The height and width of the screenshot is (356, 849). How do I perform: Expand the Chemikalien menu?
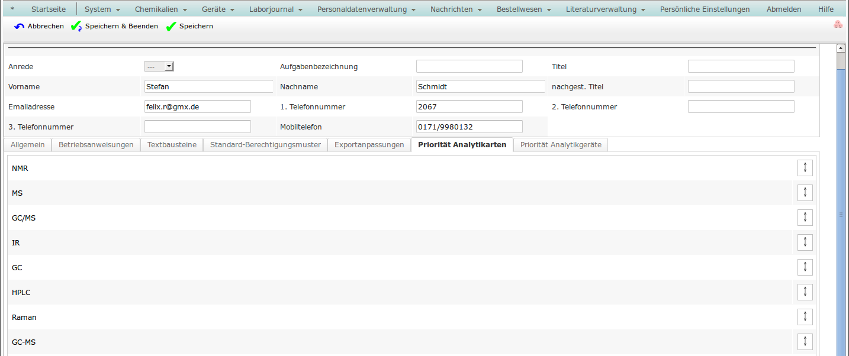[x=160, y=9]
